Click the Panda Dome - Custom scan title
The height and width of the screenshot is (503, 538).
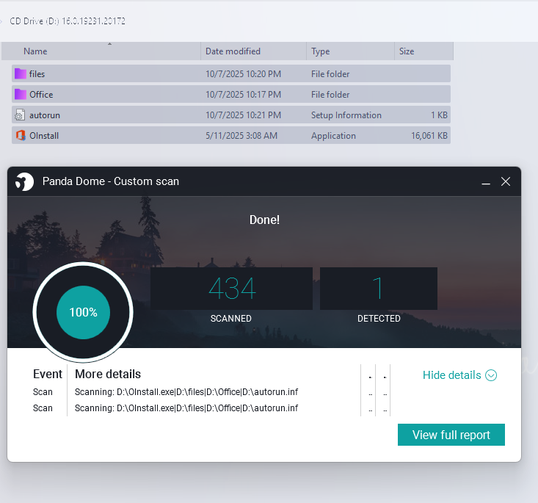point(111,181)
